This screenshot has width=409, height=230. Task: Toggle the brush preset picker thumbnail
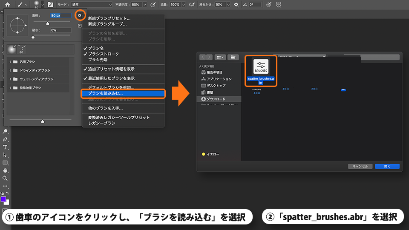click(x=36, y=4)
